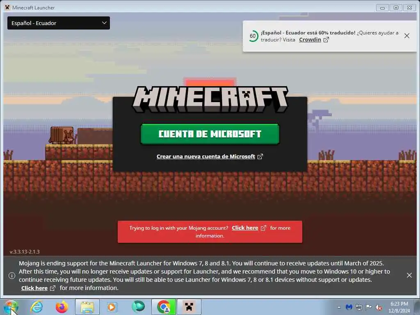
Task: Open Firefox from the taskbar
Action: 62,307
